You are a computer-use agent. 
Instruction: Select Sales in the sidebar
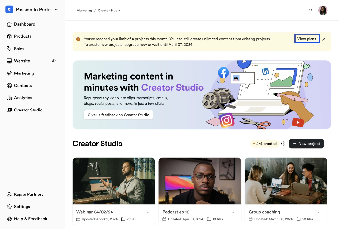pos(19,49)
